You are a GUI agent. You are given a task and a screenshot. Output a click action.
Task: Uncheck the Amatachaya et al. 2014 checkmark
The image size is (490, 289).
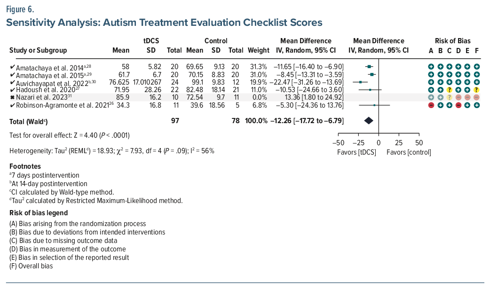(x=12, y=68)
